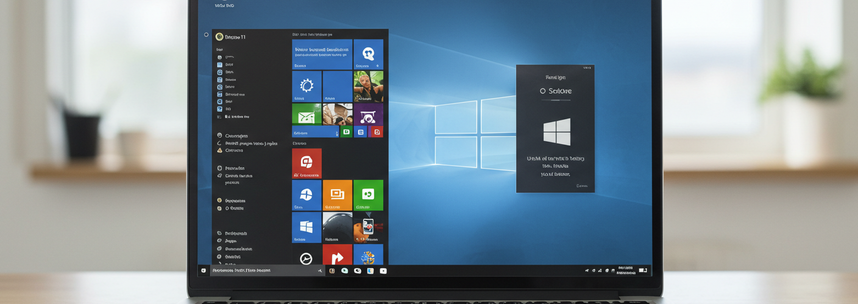Open the large red tile under second group
The width and height of the screenshot is (858, 304).
[307, 163]
